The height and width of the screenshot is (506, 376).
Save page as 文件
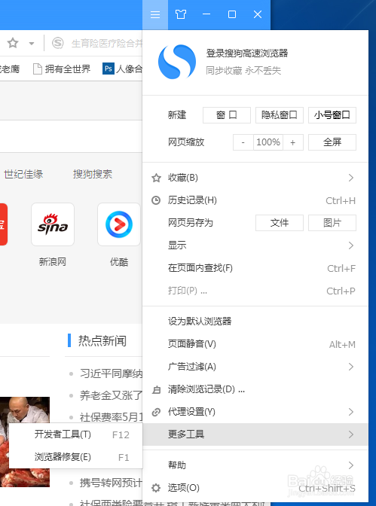[x=280, y=223]
